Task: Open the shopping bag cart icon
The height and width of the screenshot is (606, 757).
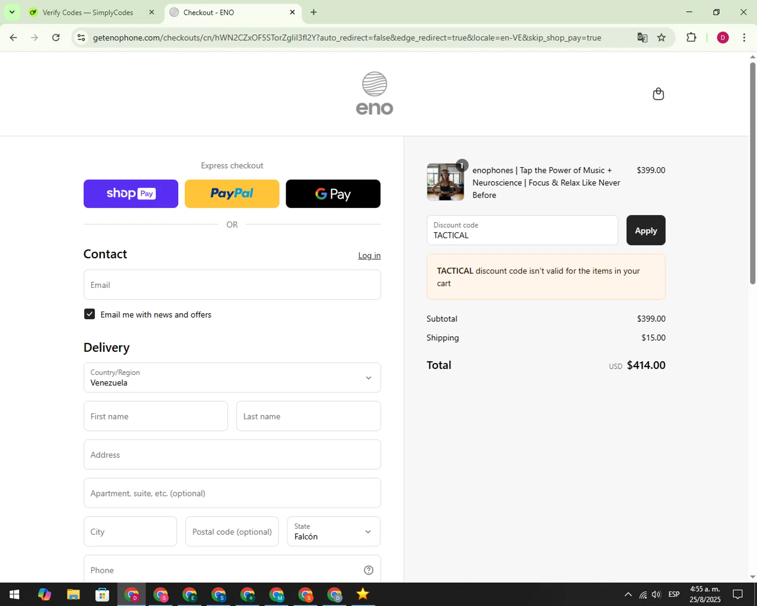Action: (x=658, y=94)
